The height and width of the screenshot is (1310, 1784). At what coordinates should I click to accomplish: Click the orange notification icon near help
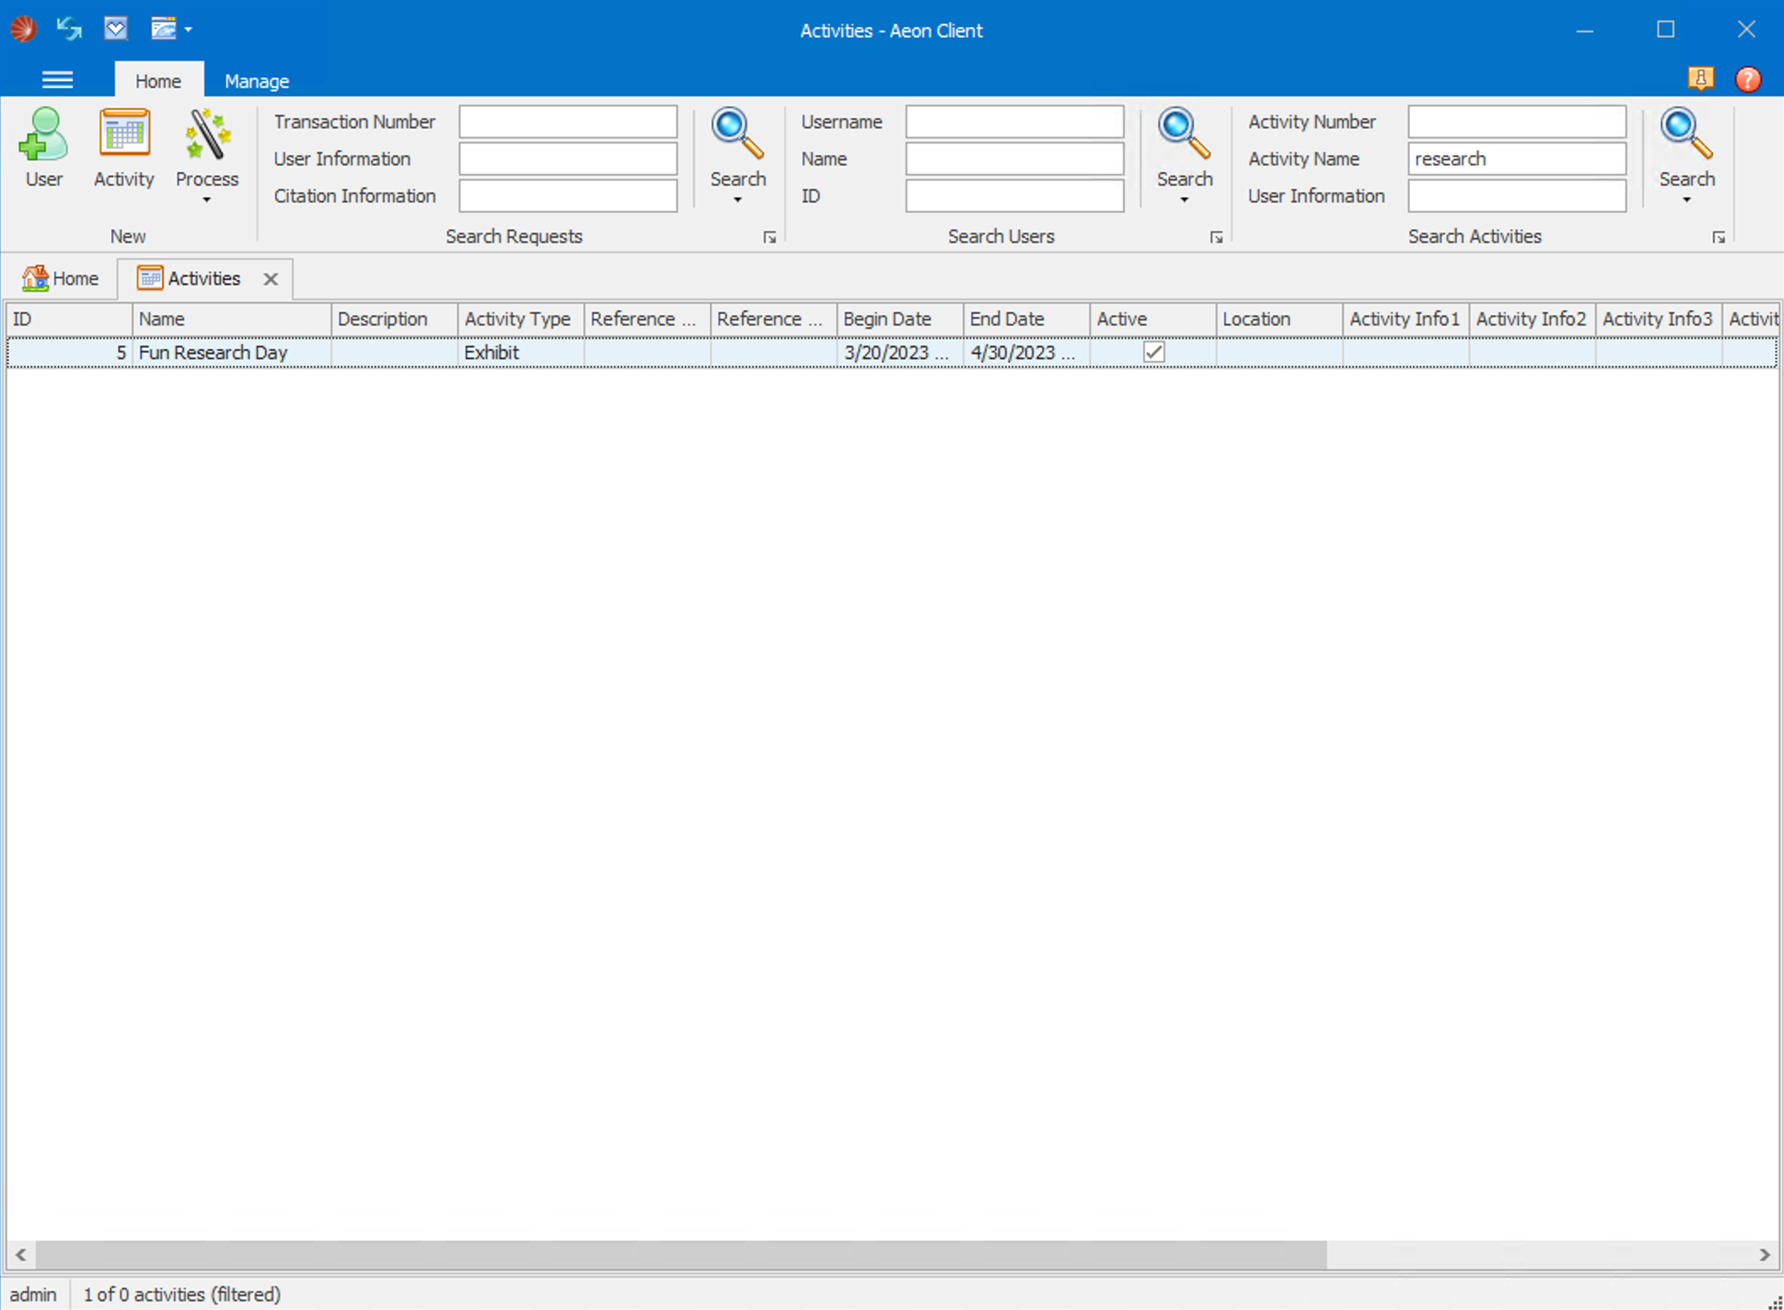tap(1701, 79)
